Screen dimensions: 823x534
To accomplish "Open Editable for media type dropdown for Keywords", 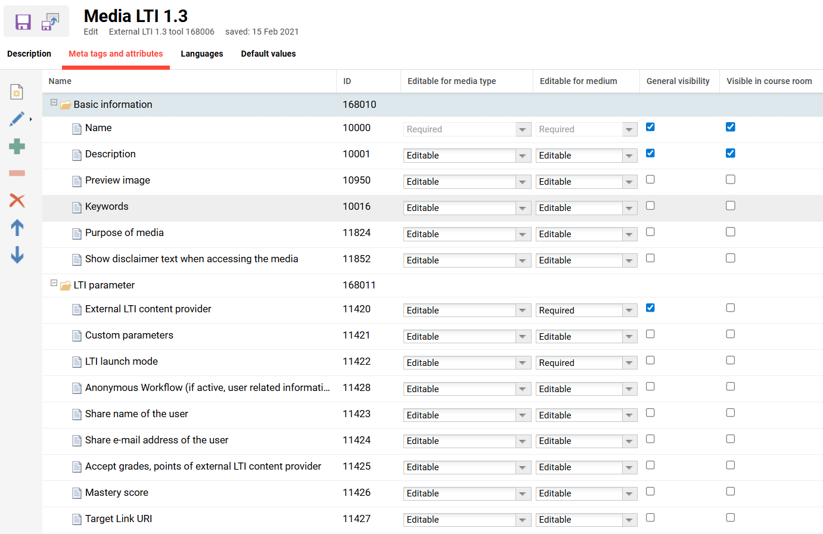I will tap(523, 208).
